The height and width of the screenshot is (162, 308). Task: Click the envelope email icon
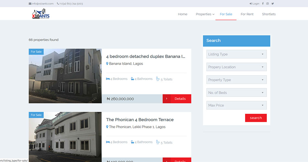30,4
